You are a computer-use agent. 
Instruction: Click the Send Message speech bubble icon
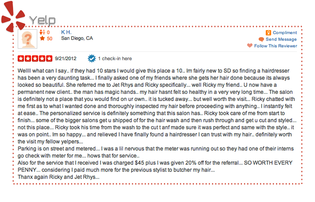[x=261, y=40]
